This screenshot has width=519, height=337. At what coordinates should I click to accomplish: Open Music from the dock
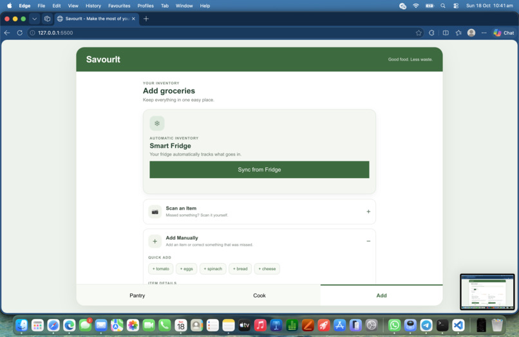[x=260, y=325]
